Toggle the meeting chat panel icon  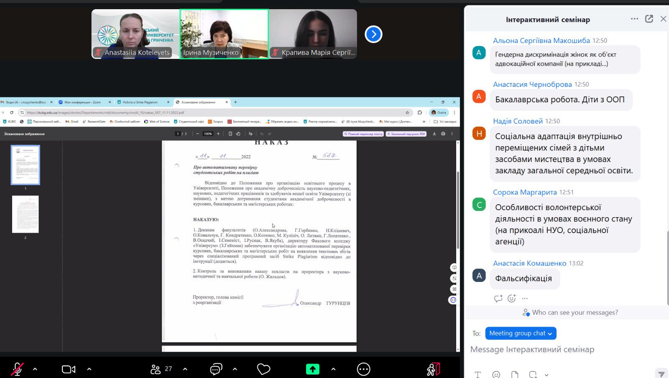pos(216,369)
